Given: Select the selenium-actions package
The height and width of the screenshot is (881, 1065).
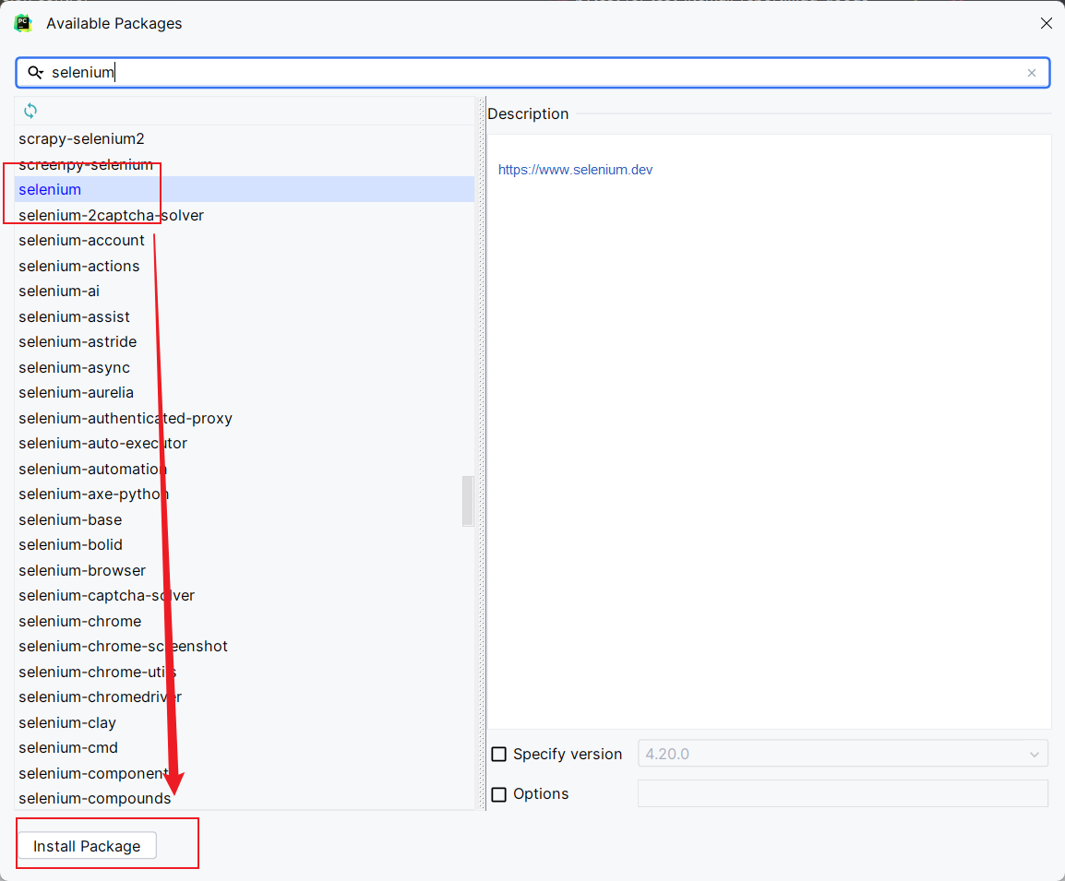Looking at the screenshot, I should click(x=245, y=266).
